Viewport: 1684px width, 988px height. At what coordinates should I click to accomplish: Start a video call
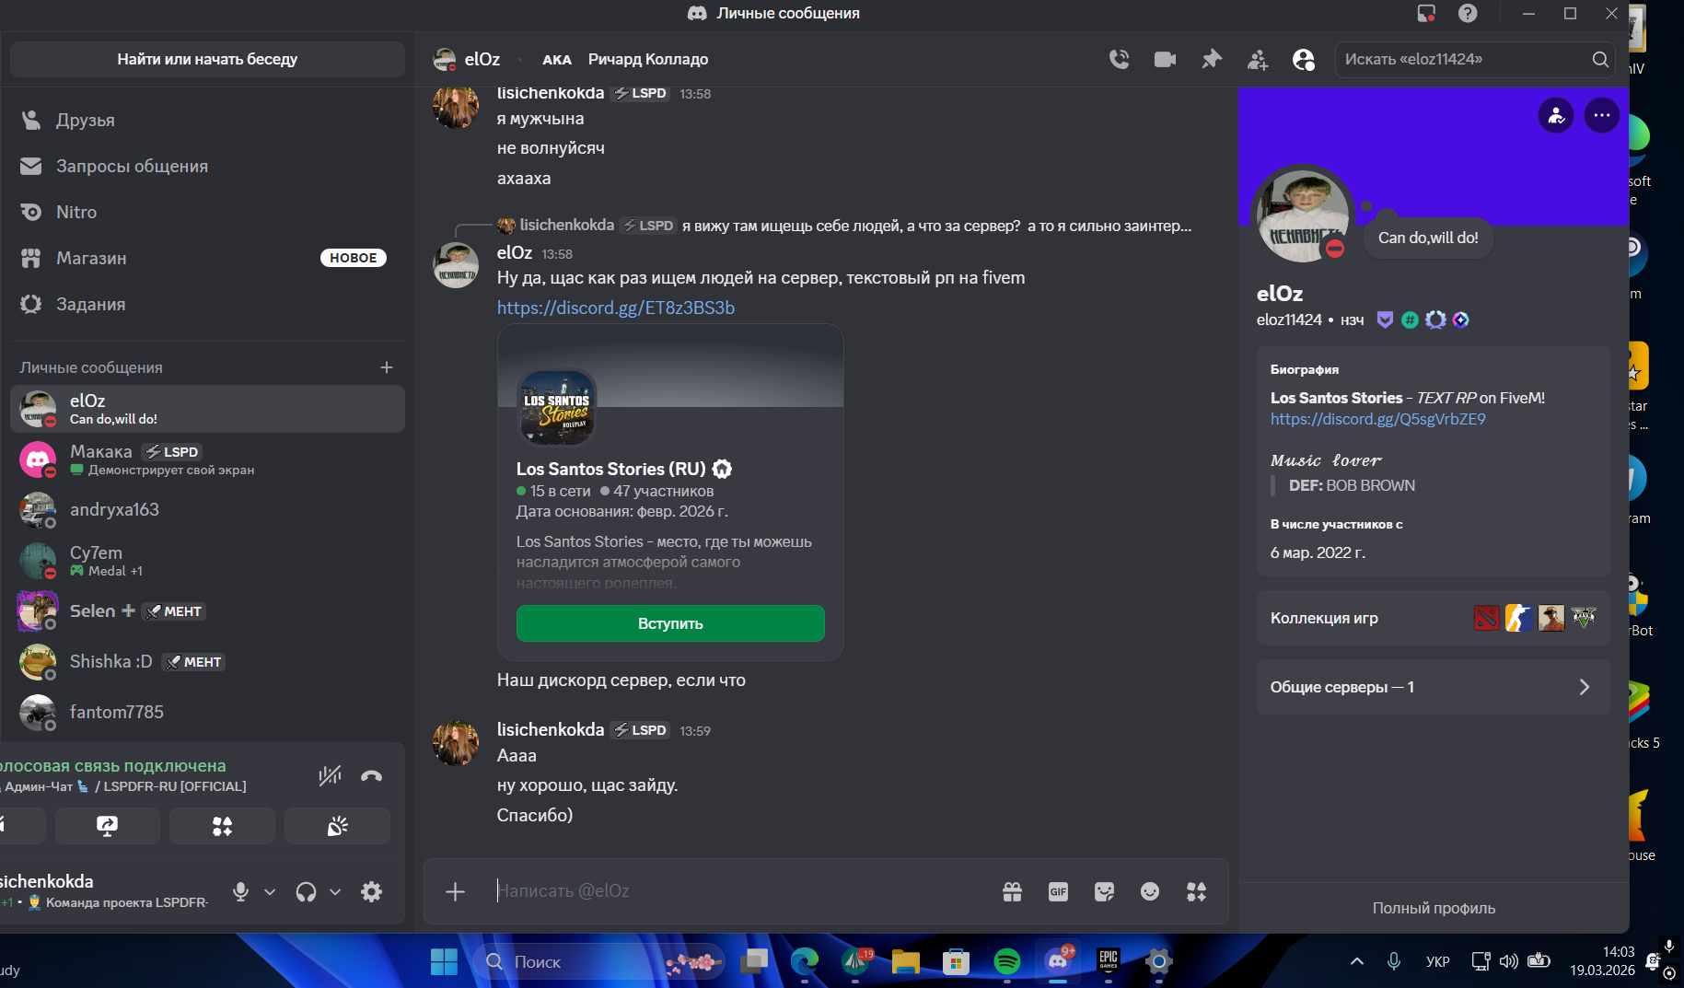[x=1165, y=60]
